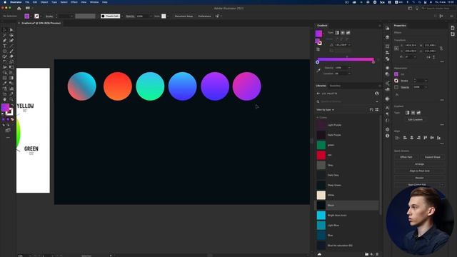Select the Bright blue swatch in Libraries
This screenshot has width=457, height=257.
click(x=321, y=216)
